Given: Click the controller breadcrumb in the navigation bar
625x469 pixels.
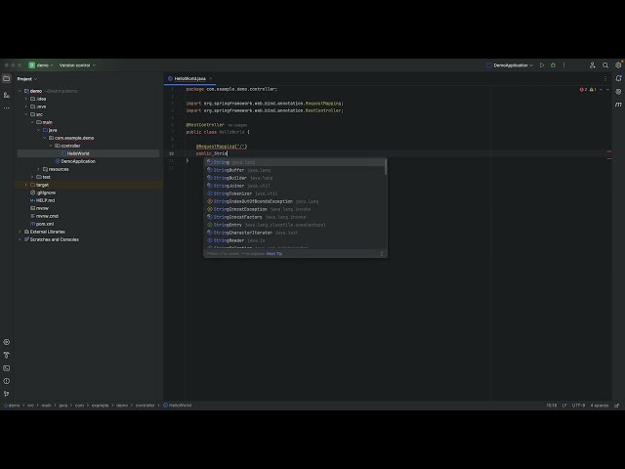Looking at the screenshot, I should coord(146,405).
